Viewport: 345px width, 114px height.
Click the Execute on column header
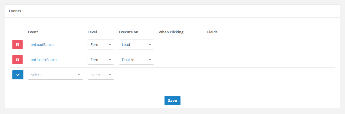(128, 32)
